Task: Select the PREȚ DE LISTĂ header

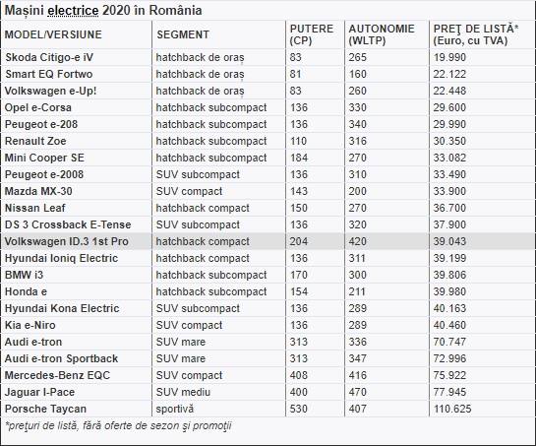Action: click(476, 34)
